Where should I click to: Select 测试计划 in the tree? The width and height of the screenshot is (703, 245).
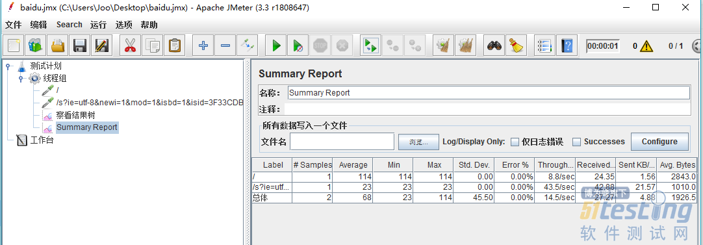45,66
